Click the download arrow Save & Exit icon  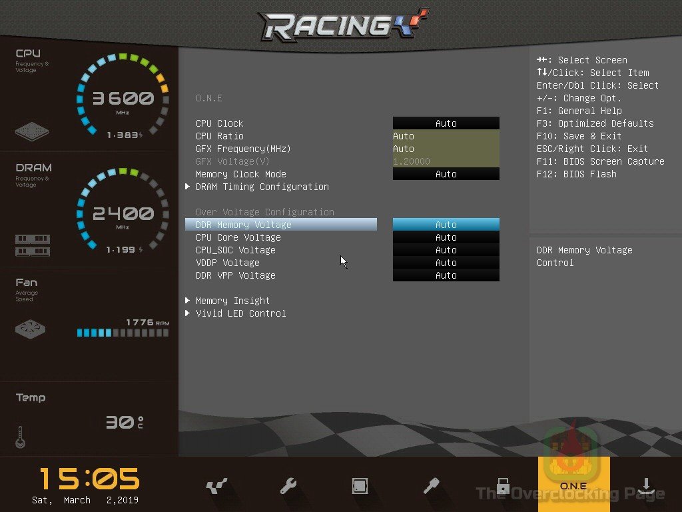coord(645,486)
